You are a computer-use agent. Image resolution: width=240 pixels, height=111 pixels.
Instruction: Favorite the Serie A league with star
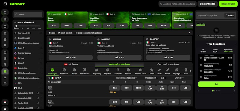49,78
